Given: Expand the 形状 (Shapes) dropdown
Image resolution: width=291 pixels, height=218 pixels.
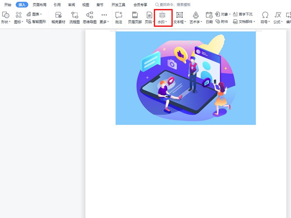Looking at the screenshot, I should (5, 22).
